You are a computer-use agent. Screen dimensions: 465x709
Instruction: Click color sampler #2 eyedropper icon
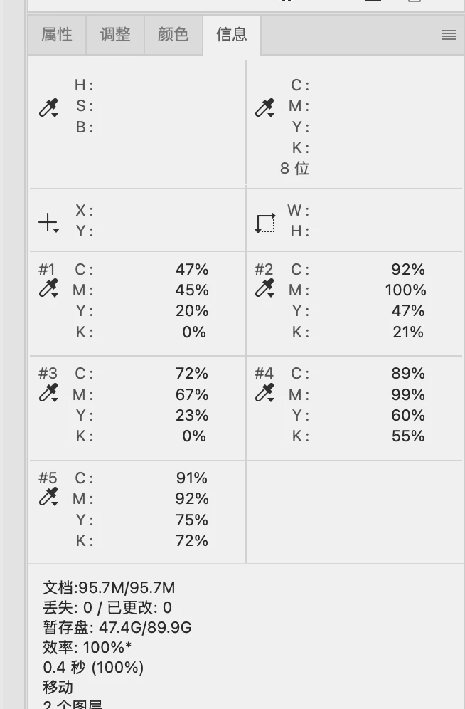click(x=264, y=288)
